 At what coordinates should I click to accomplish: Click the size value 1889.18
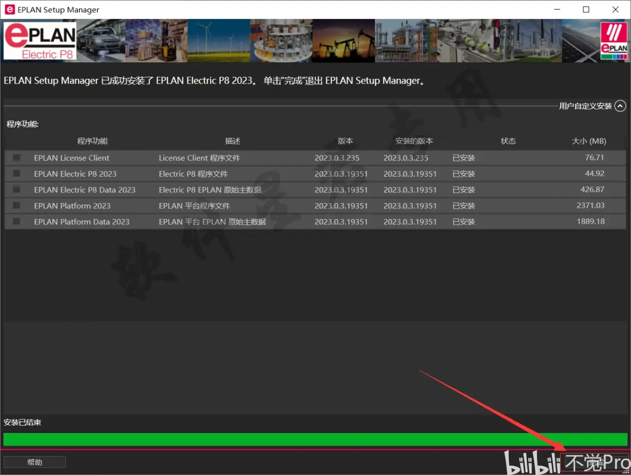pos(590,221)
